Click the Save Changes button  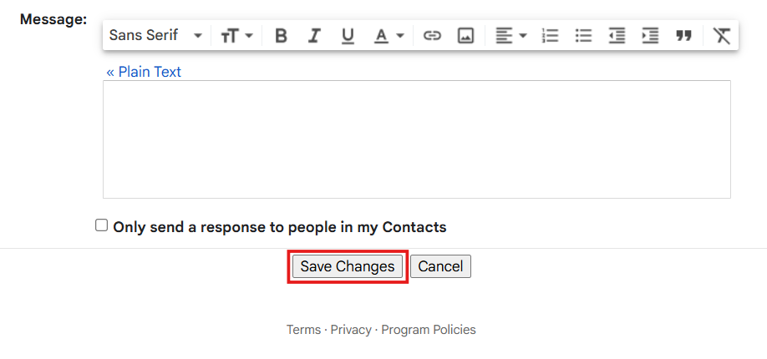348,266
